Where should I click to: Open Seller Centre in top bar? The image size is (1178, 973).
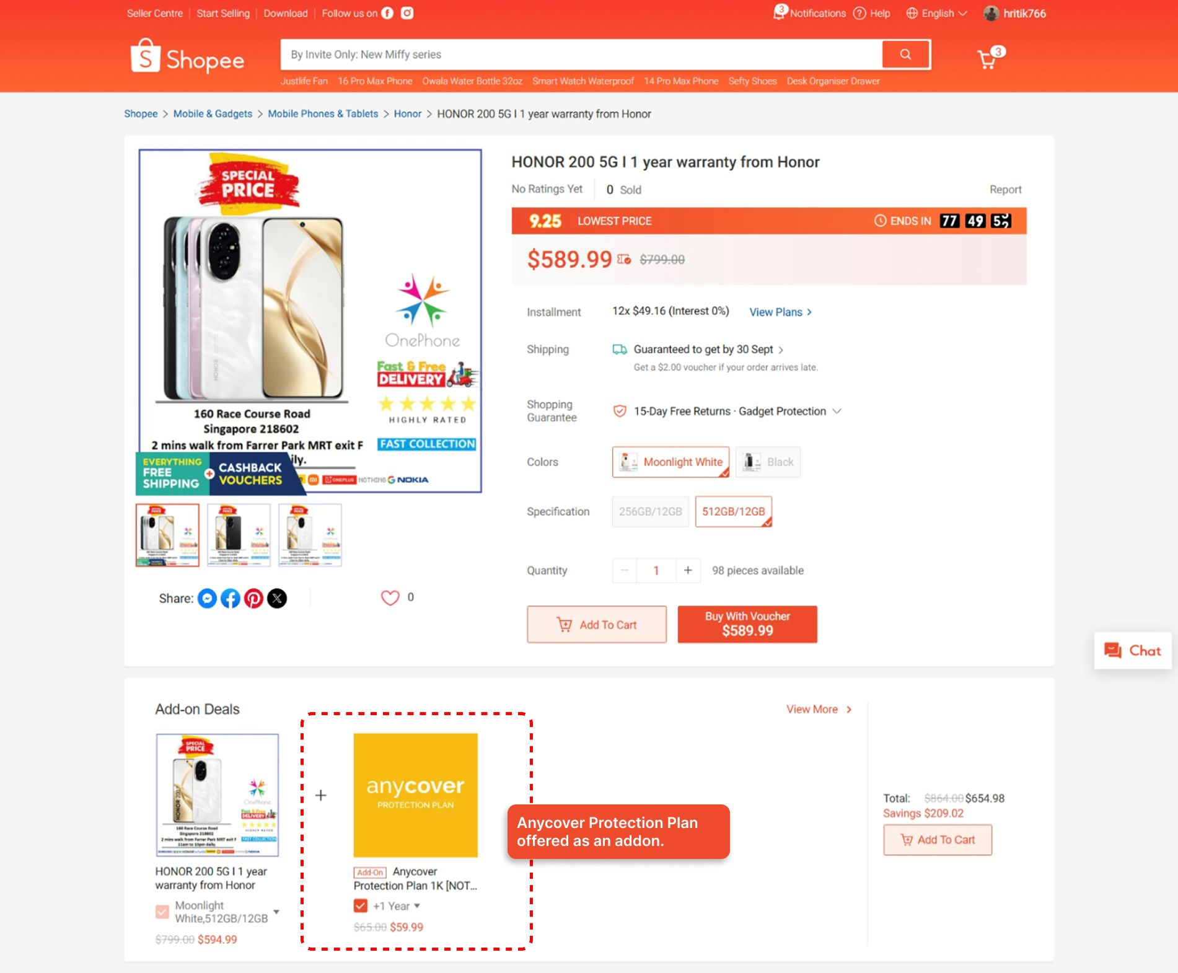coord(155,13)
